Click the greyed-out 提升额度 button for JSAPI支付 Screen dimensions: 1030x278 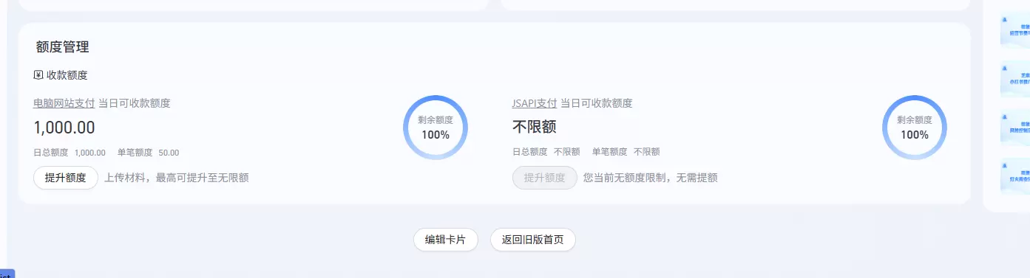click(545, 178)
